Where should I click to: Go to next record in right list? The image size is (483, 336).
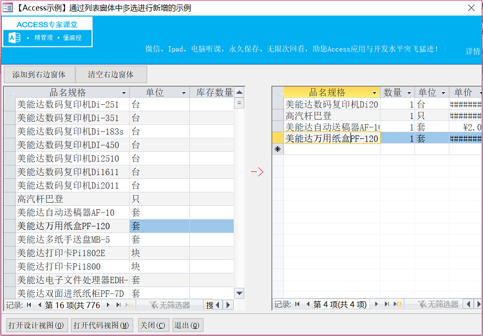pyautogui.click(x=377, y=304)
